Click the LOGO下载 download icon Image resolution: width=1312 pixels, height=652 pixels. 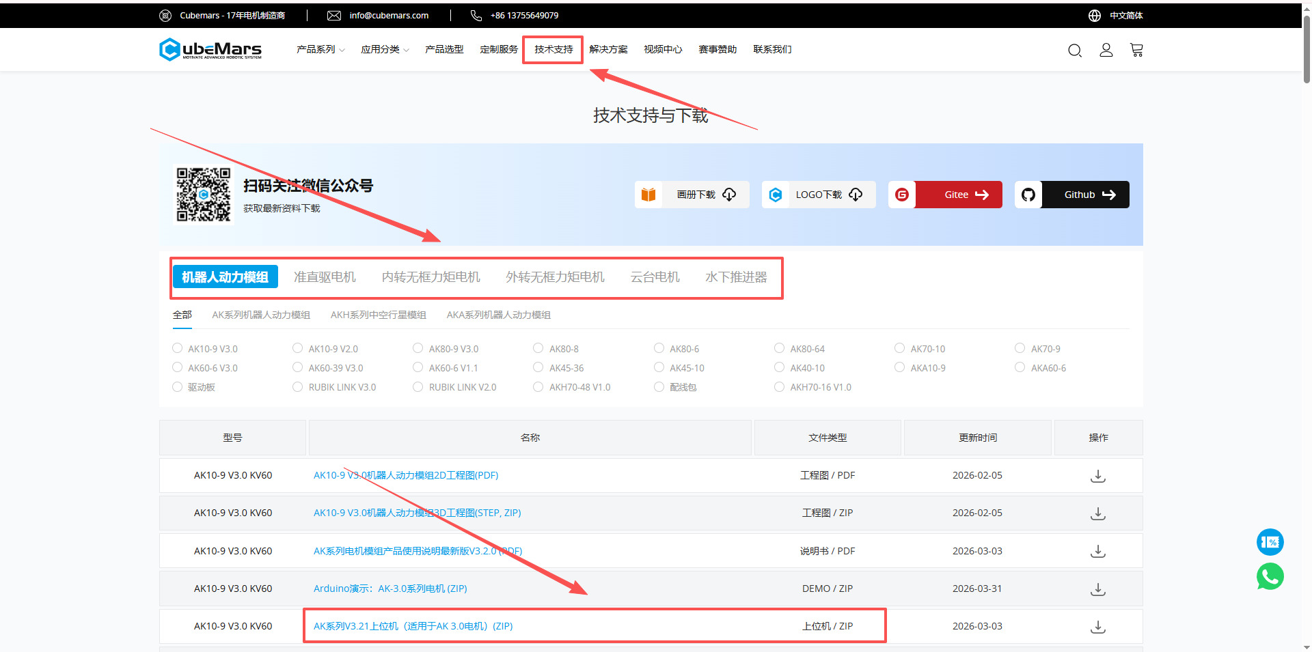[856, 195]
